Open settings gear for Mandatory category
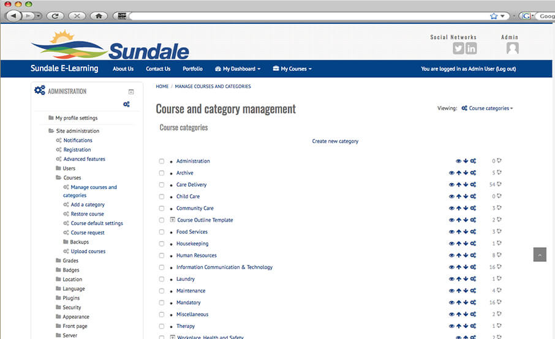The width and height of the screenshot is (555, 339). click(474, 302)
